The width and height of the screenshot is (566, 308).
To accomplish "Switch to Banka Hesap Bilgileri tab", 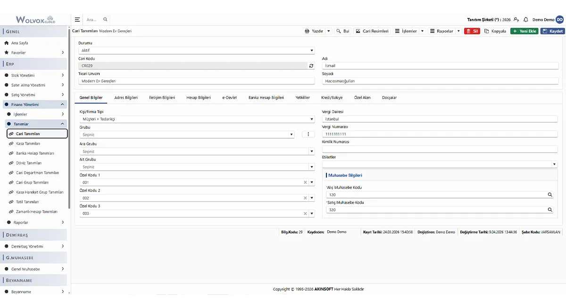I will [266, 98].
